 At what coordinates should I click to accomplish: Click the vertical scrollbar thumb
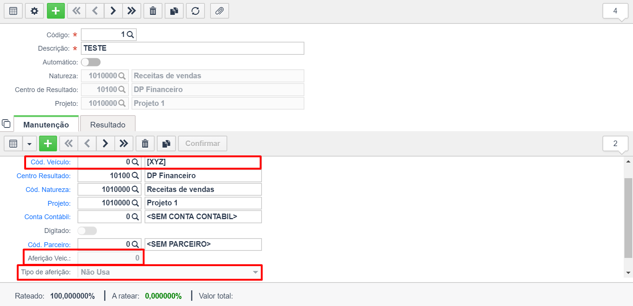point(629,218)
